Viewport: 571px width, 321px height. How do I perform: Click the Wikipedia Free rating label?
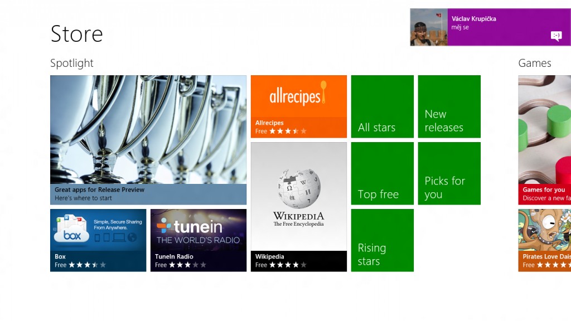tap(261, 265)
